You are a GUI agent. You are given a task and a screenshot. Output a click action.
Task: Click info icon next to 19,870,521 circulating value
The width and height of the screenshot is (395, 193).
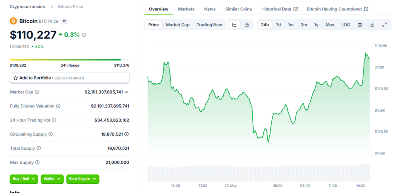tap(127, 134)
